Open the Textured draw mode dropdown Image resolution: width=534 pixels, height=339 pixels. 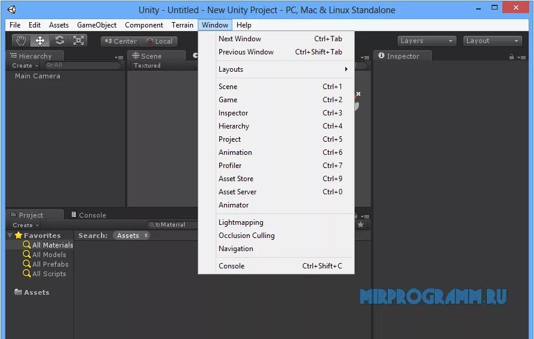(147, 66)
